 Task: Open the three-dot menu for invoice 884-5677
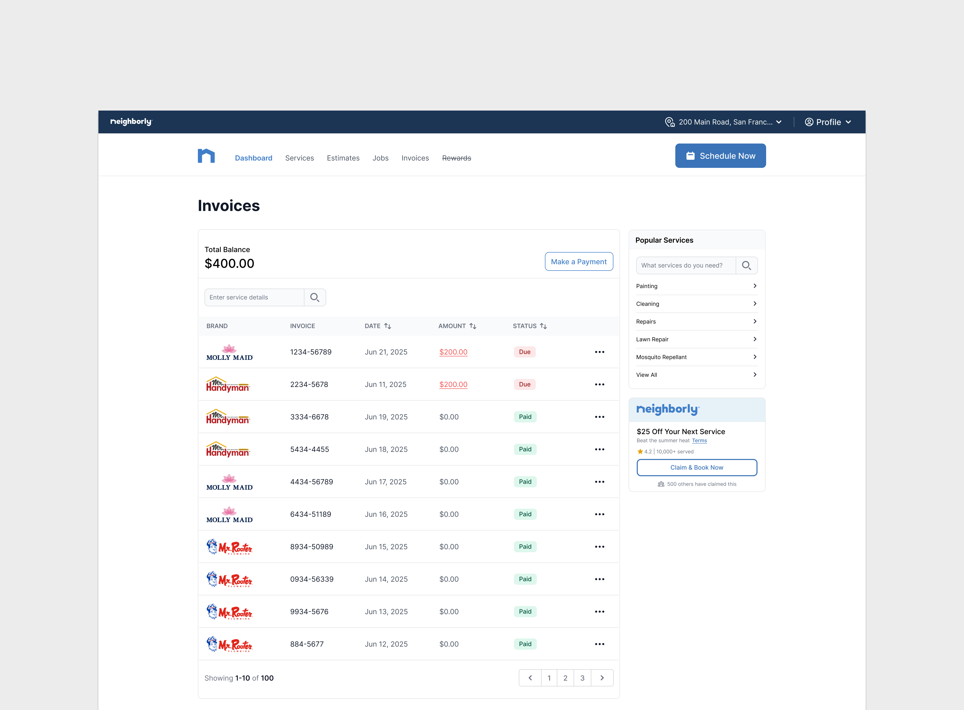[x=599, y=644]
